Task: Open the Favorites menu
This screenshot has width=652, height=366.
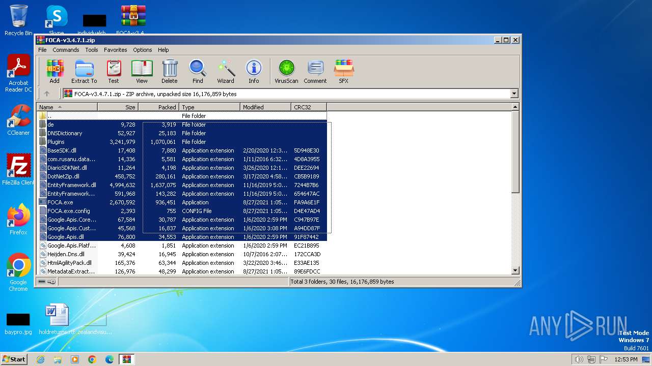Action: pos(116,50)
